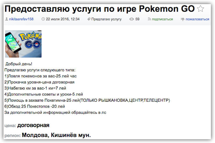
Task: Click the region Молдова, Кишинёв мун.
Action: click(x=56, y=135)
